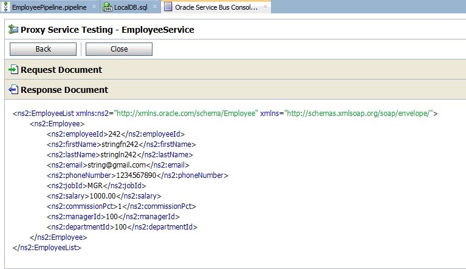Click the EmployeePipeline pipeline file icon
Image resolution: width=466 pixels, height=269 pixels.
click(6, 7)
